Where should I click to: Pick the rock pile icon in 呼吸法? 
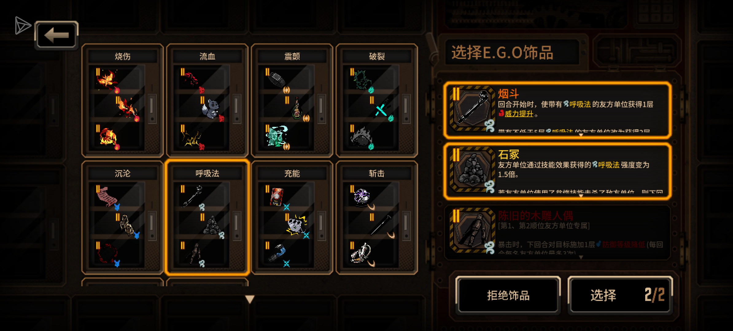click(x=212, y=226)
